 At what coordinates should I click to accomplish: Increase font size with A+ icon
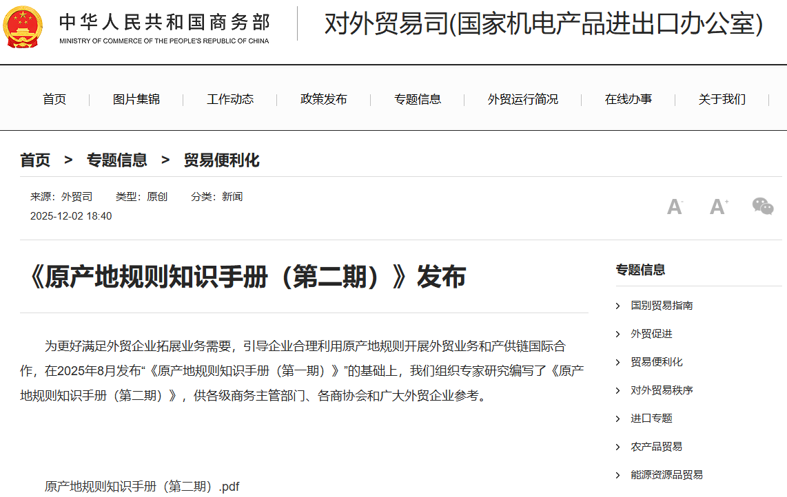click(719, 207)
